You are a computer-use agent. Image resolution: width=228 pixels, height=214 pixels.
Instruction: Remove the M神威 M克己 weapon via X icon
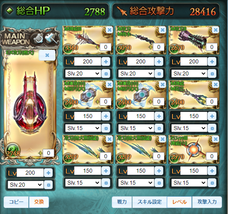[x=216, y=84]
